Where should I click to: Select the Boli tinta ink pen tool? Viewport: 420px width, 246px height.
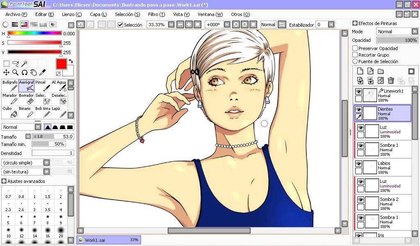tap(43, 112)
